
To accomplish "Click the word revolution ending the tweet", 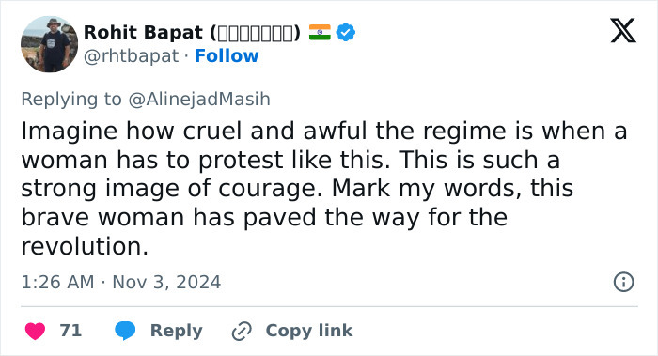I will tap(85, 246).
